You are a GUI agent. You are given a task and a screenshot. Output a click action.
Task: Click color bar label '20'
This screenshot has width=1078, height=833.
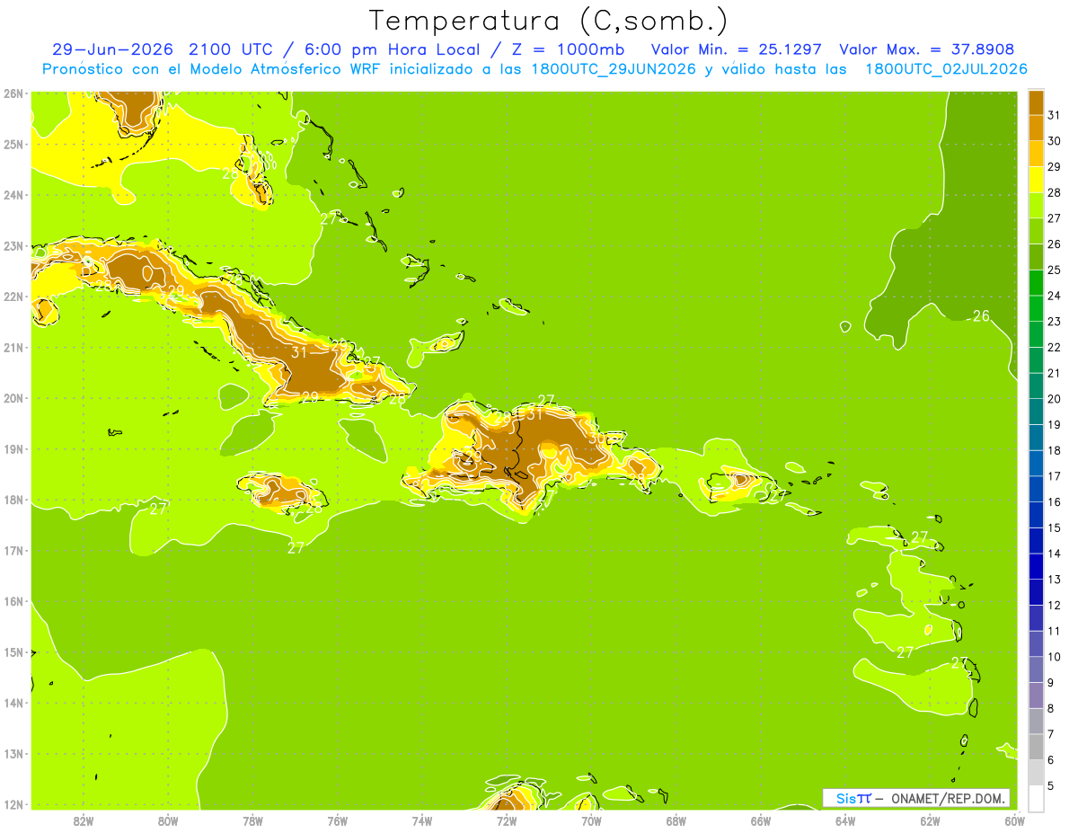1054,399
